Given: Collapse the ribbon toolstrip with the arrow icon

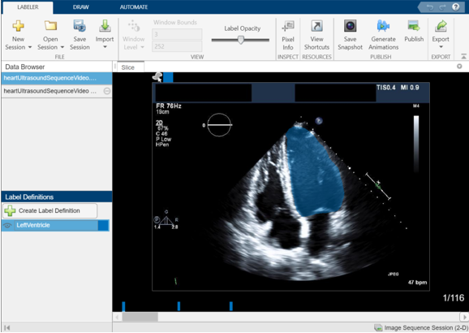Looking at the screenshot, I should (x=463, y=56).
